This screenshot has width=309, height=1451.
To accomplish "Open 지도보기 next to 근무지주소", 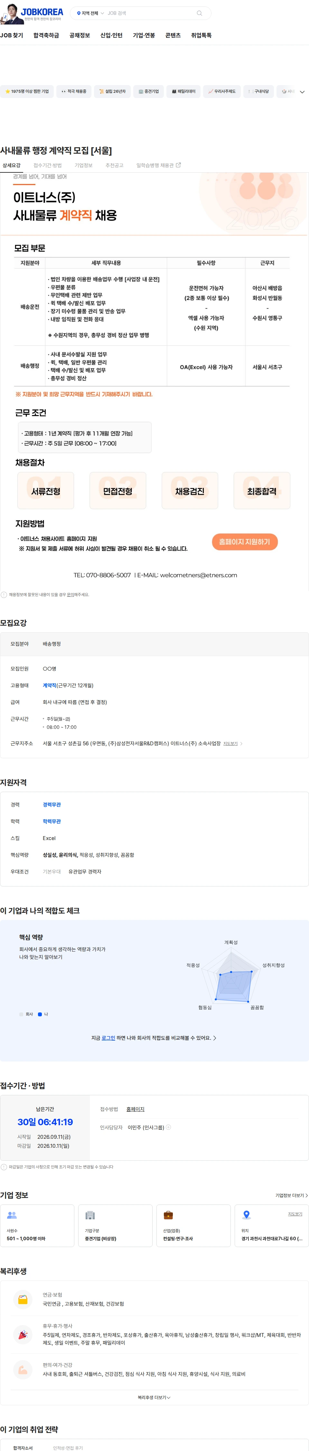I will 232,743.
